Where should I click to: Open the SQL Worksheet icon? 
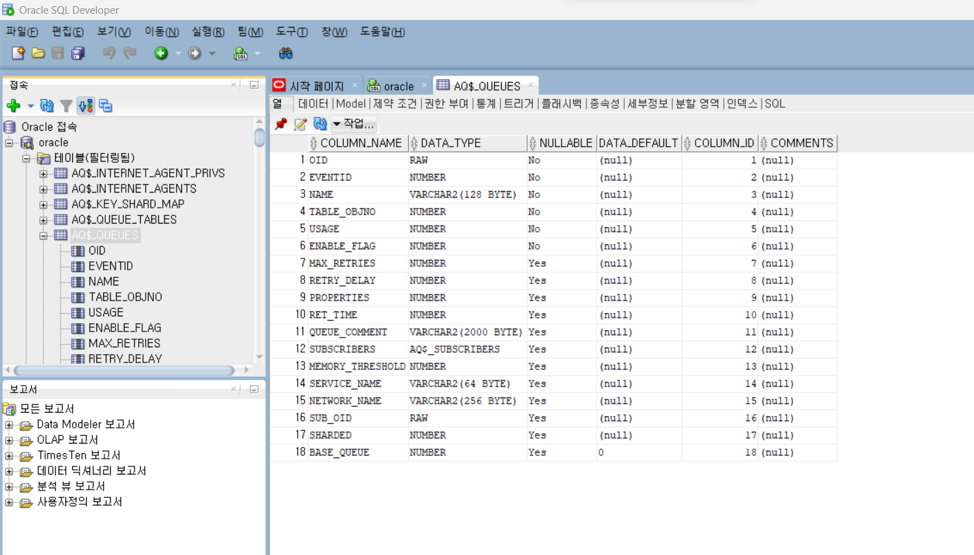coord(241,54)
